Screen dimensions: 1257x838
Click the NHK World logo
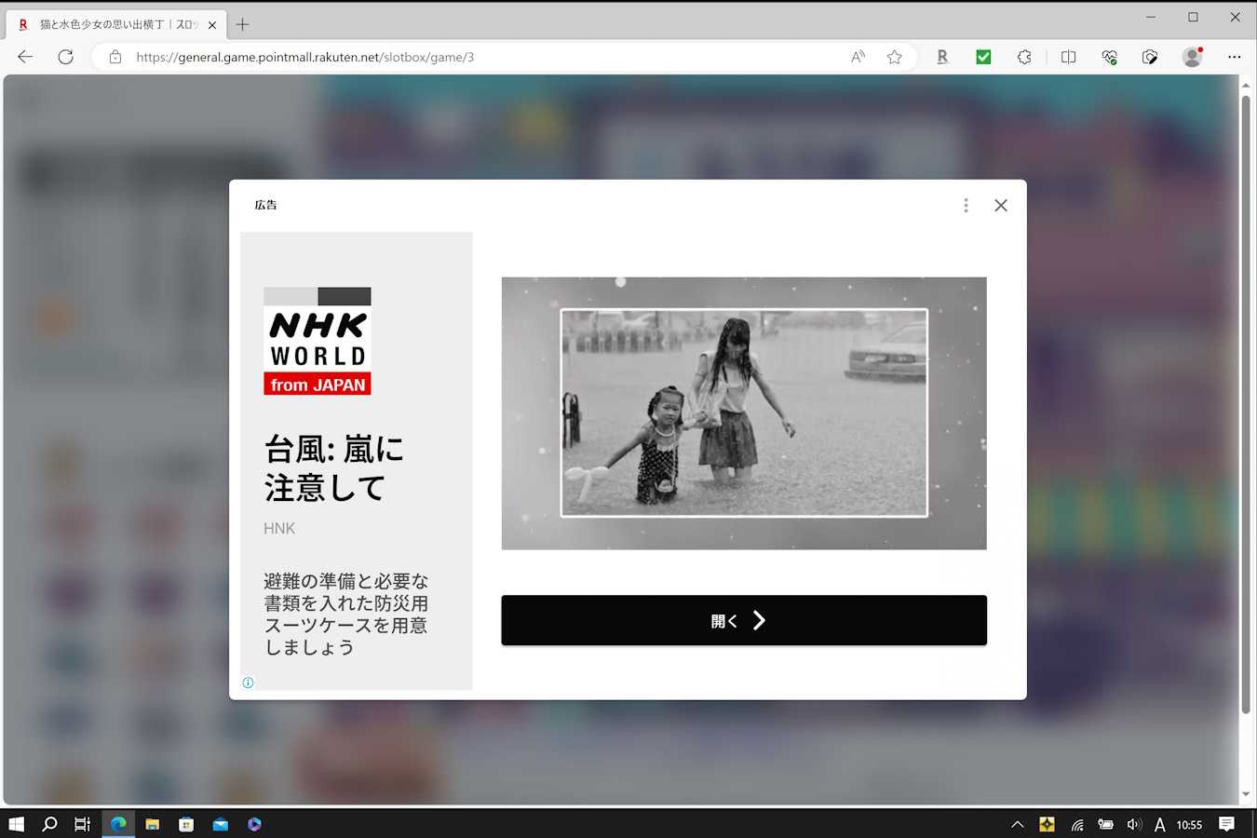point(318,341)
